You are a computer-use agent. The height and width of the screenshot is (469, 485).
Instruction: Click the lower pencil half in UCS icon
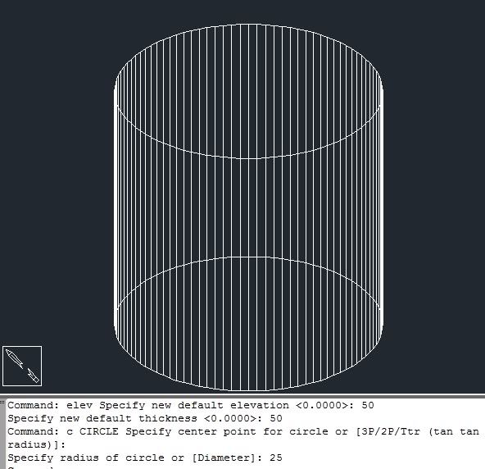[x=34, y=376]
